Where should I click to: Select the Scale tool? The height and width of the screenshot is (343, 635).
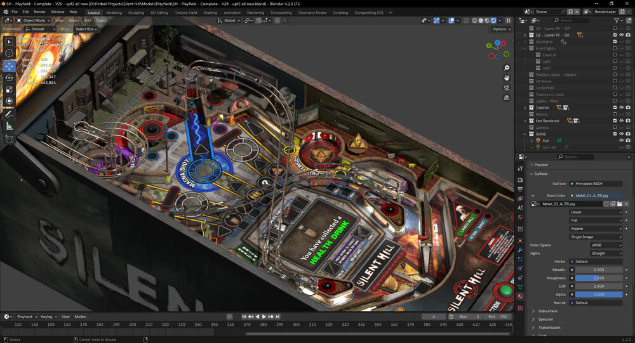pos(10,89)
